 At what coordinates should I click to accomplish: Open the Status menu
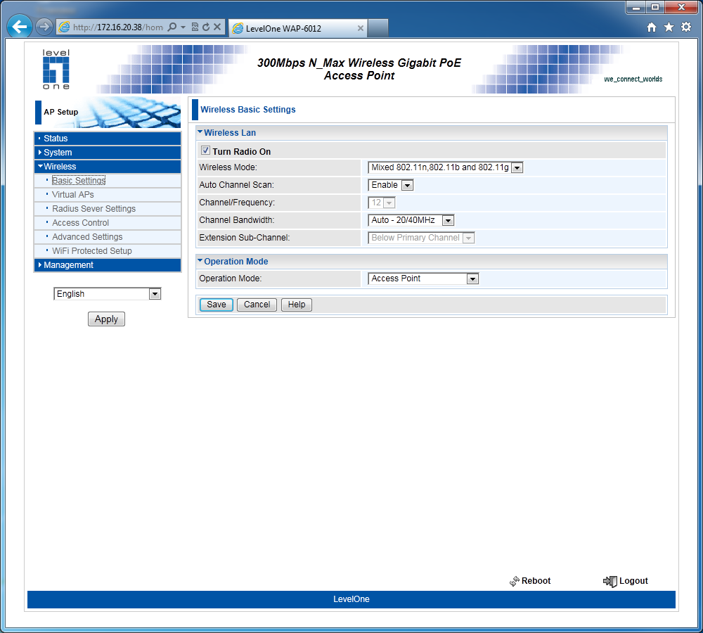[x=108, y=138]
